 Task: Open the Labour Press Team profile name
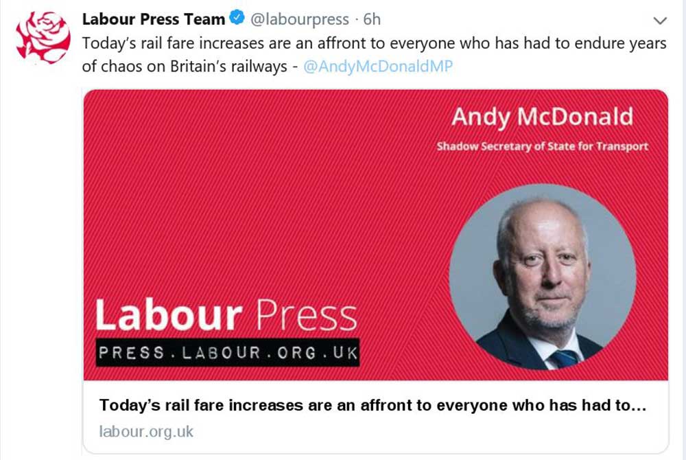[x=153, y=20]
